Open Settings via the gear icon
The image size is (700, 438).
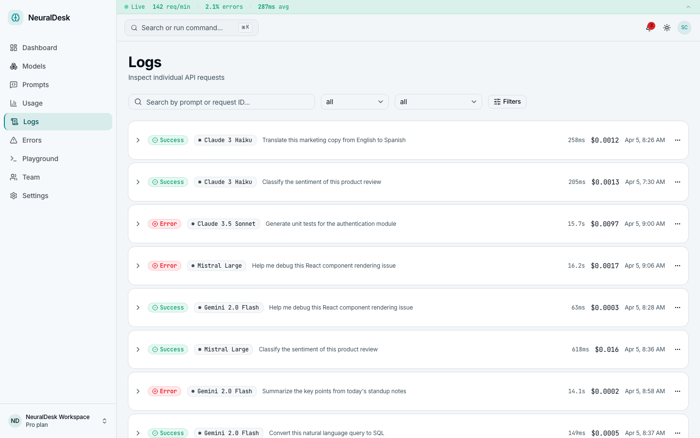point(14,196)
